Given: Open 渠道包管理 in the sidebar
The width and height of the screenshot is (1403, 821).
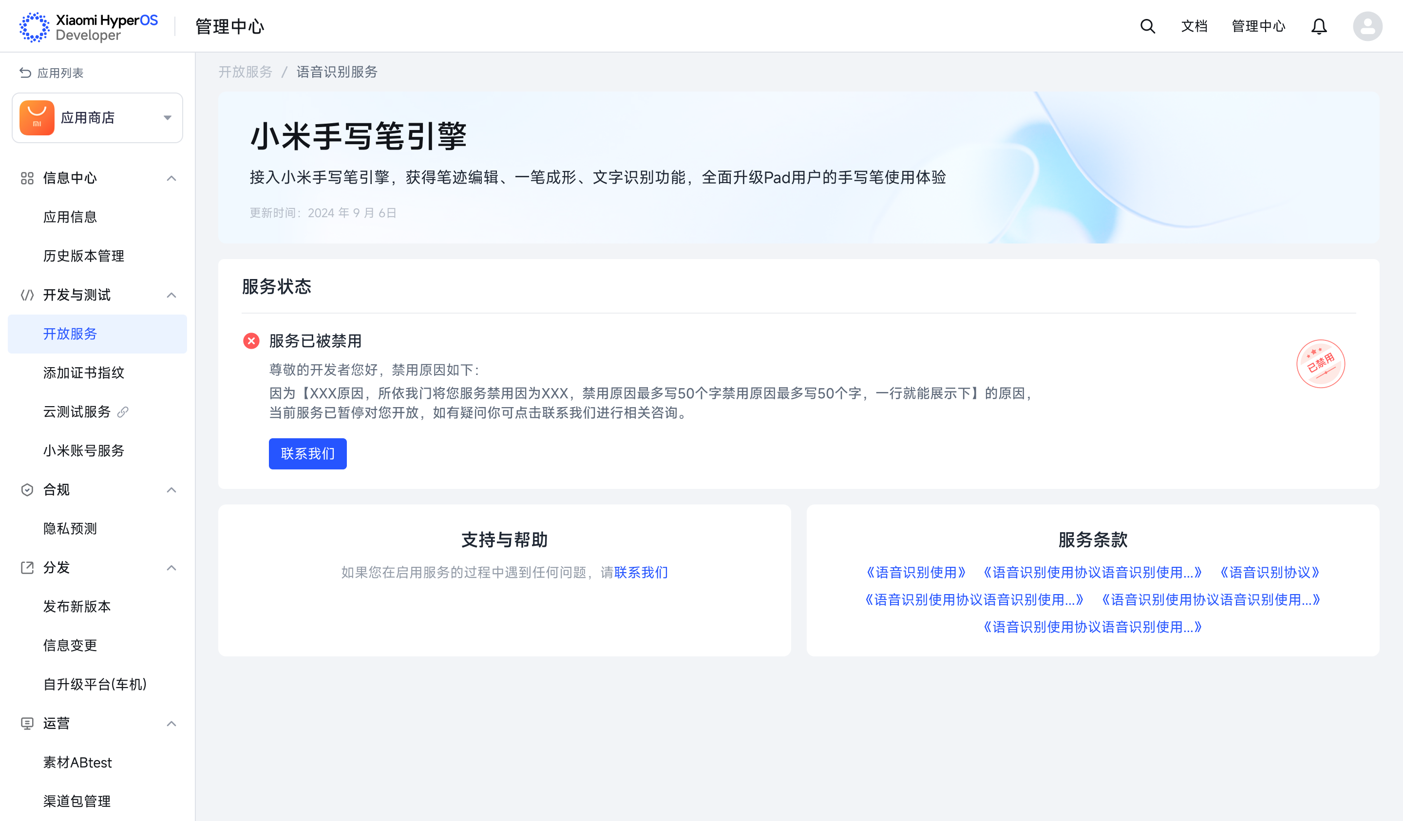Looking at the screenshot, I should 97,802.
